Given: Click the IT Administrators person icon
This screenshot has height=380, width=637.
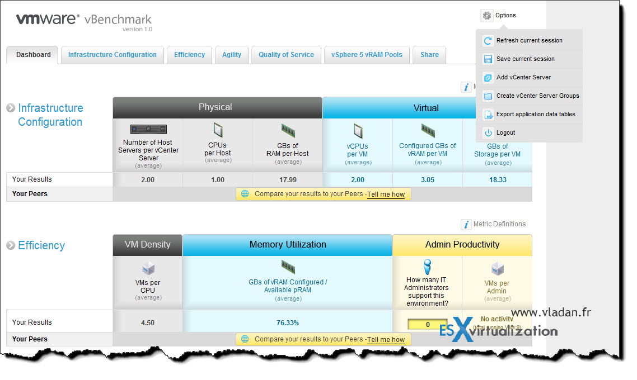Looking at the screenshot, I should [427, 267].
